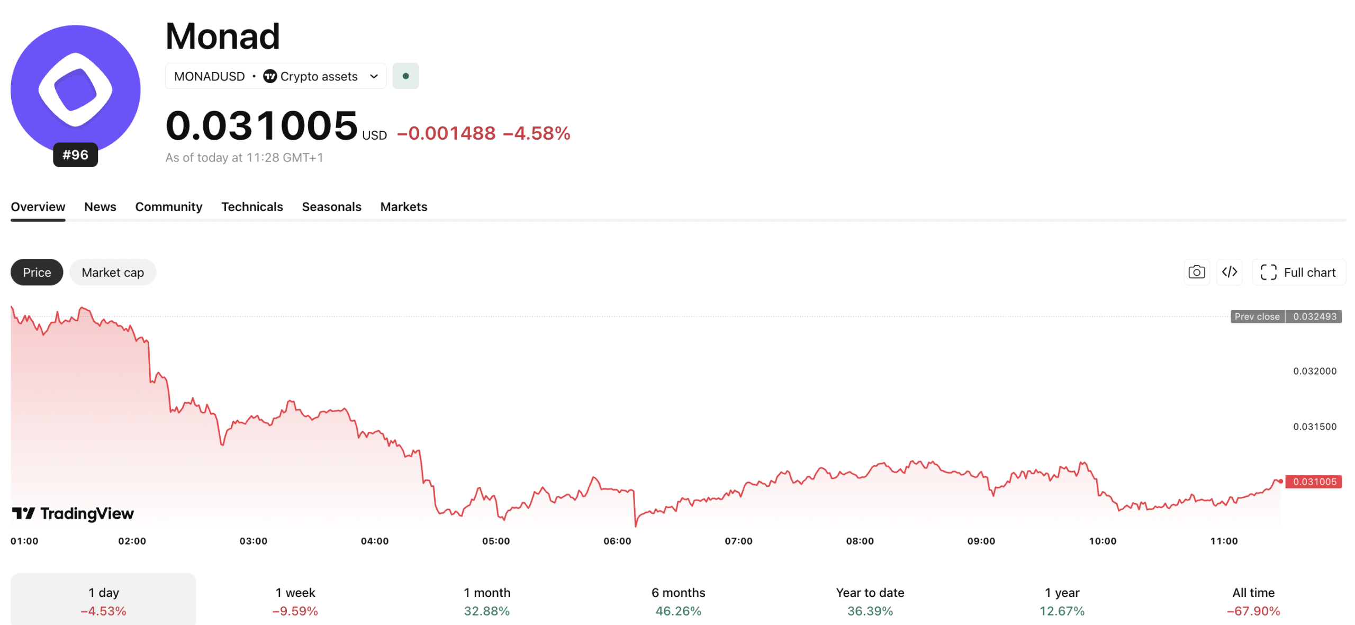Click the 06:00 time axis label
This screenshot has width=1355, height=625.
tap(617, 541)
